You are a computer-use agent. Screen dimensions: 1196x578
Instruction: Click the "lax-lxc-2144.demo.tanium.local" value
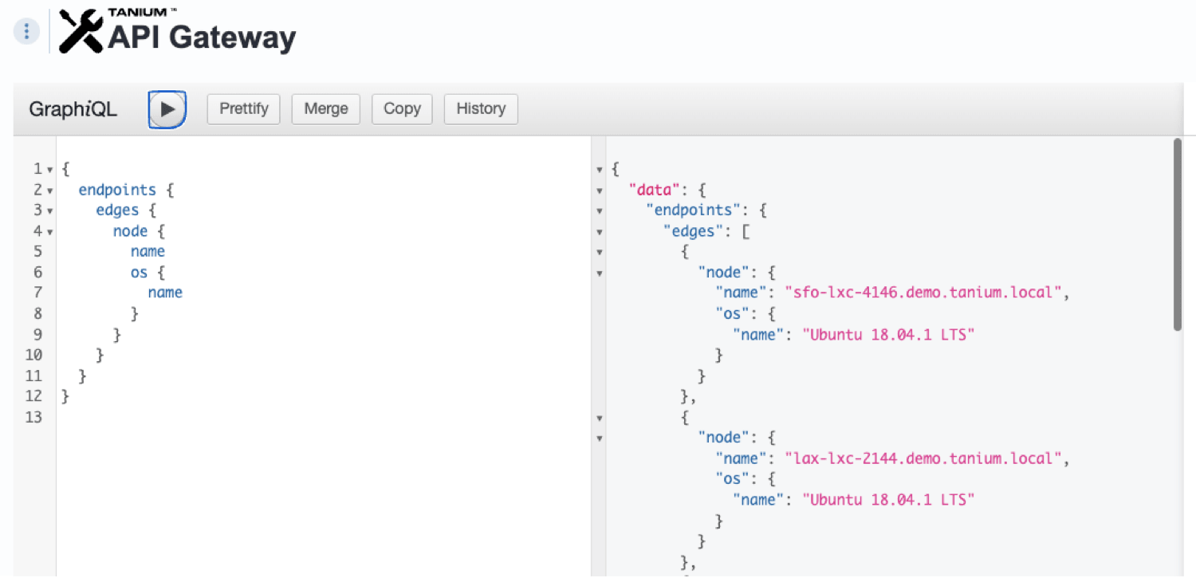(925, 458)
